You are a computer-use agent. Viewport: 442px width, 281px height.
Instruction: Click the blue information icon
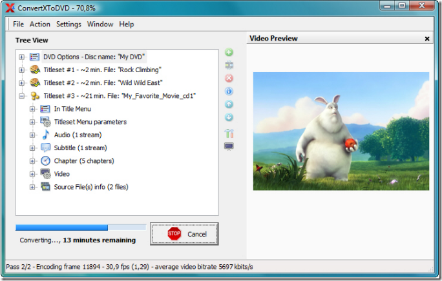coord(229,91)
